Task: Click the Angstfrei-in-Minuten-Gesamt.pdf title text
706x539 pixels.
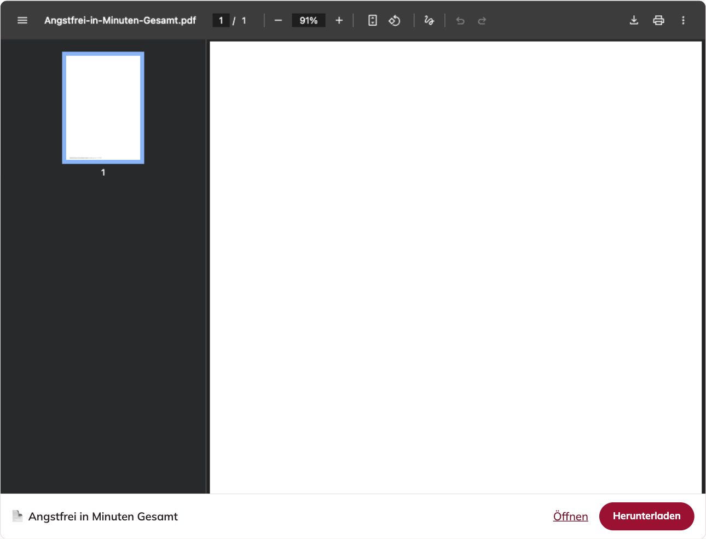Action: pyautogui.click(x=120, y=20)
